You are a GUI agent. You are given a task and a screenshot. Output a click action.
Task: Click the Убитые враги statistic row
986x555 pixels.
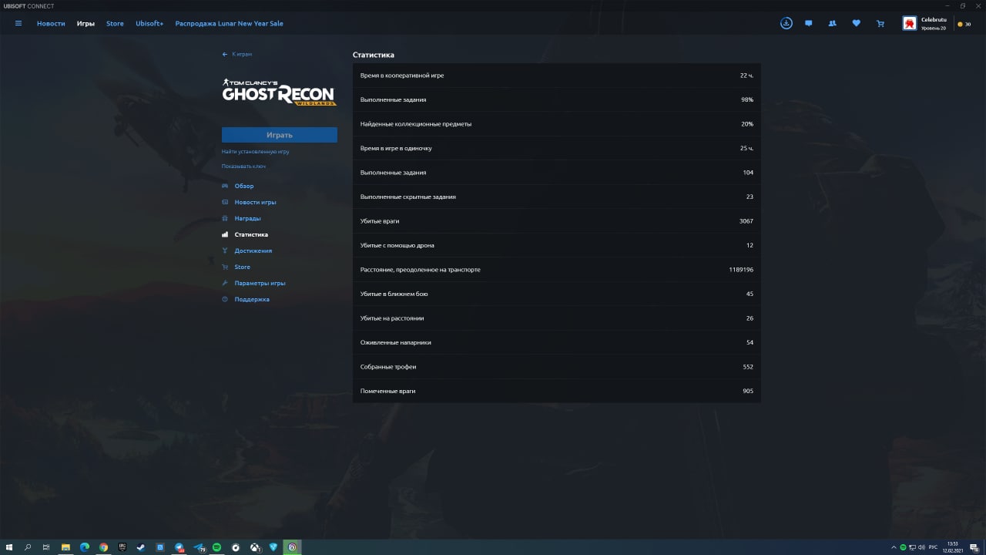point(557,221)
